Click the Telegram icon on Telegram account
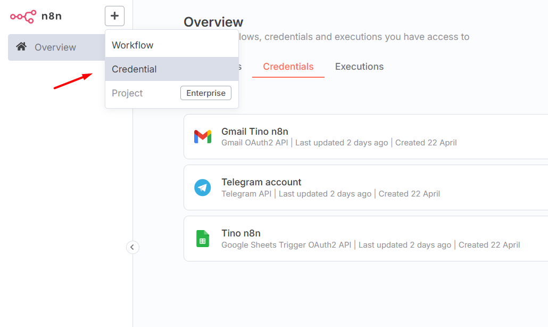This screenshot has width=548, height=327. tap(203, 187)
